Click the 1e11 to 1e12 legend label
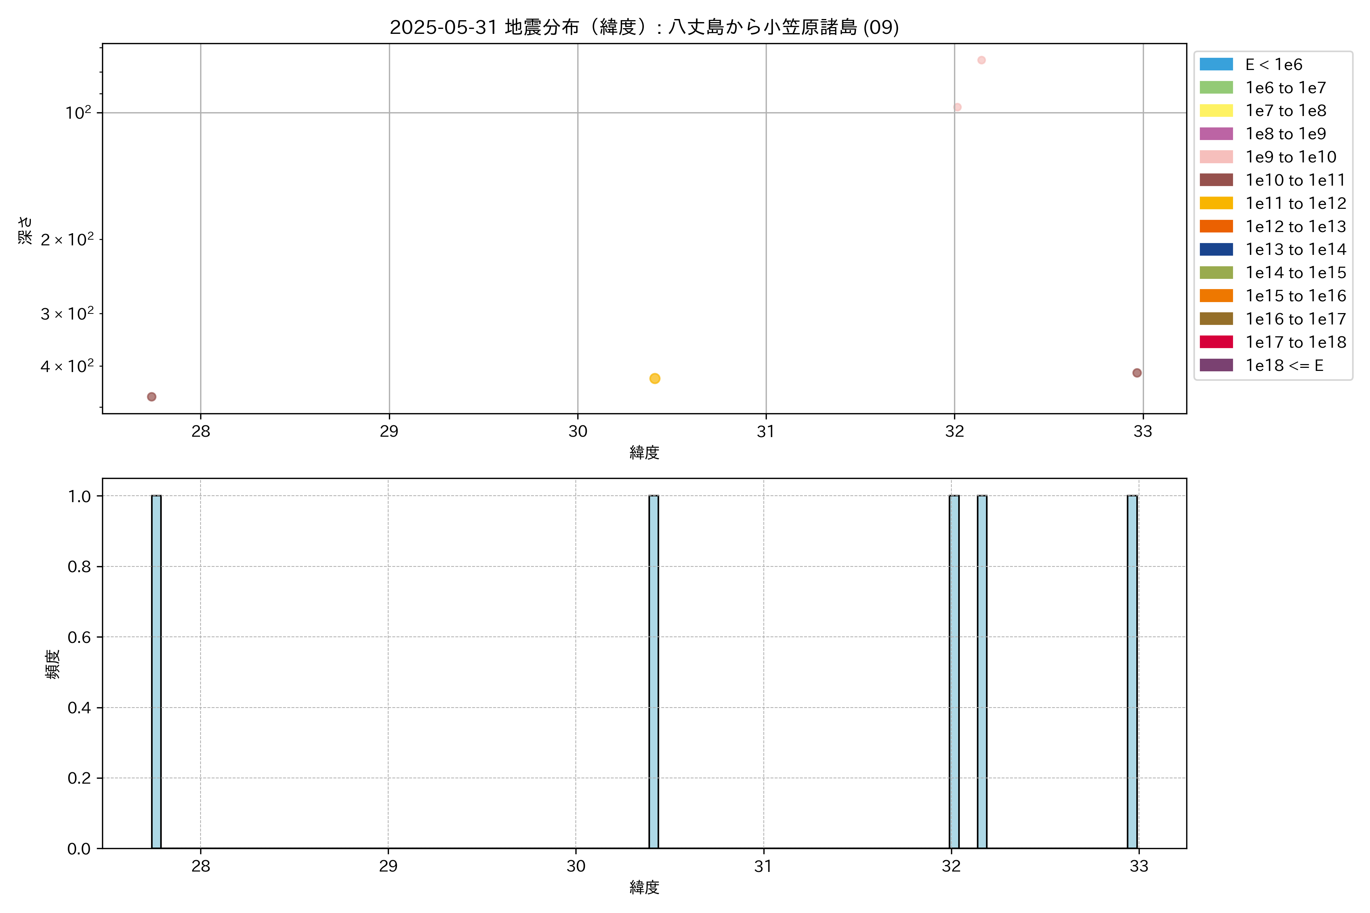The image size is (1370, 913). 1295,203
